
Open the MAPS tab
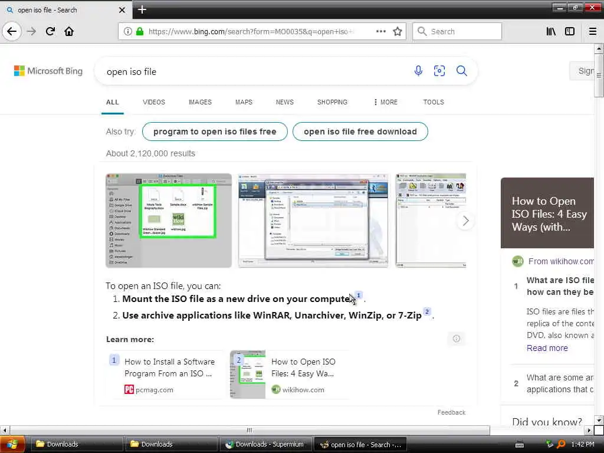244,102
